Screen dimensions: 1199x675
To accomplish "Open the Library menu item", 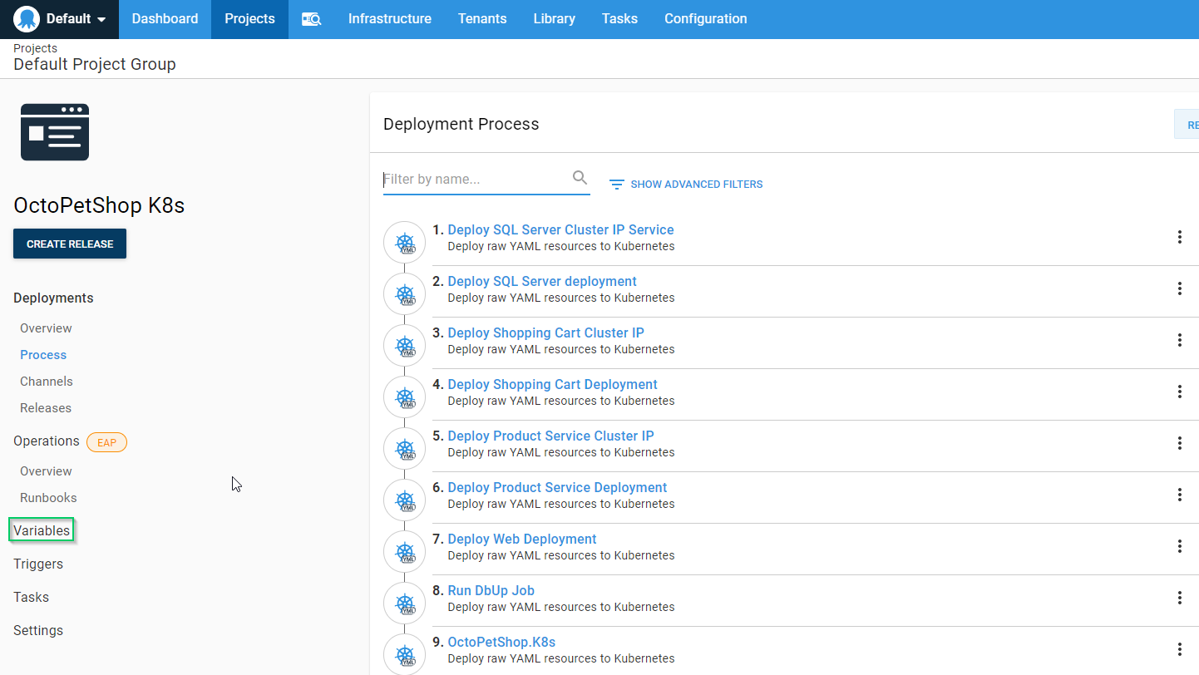I will coord(554,19).
